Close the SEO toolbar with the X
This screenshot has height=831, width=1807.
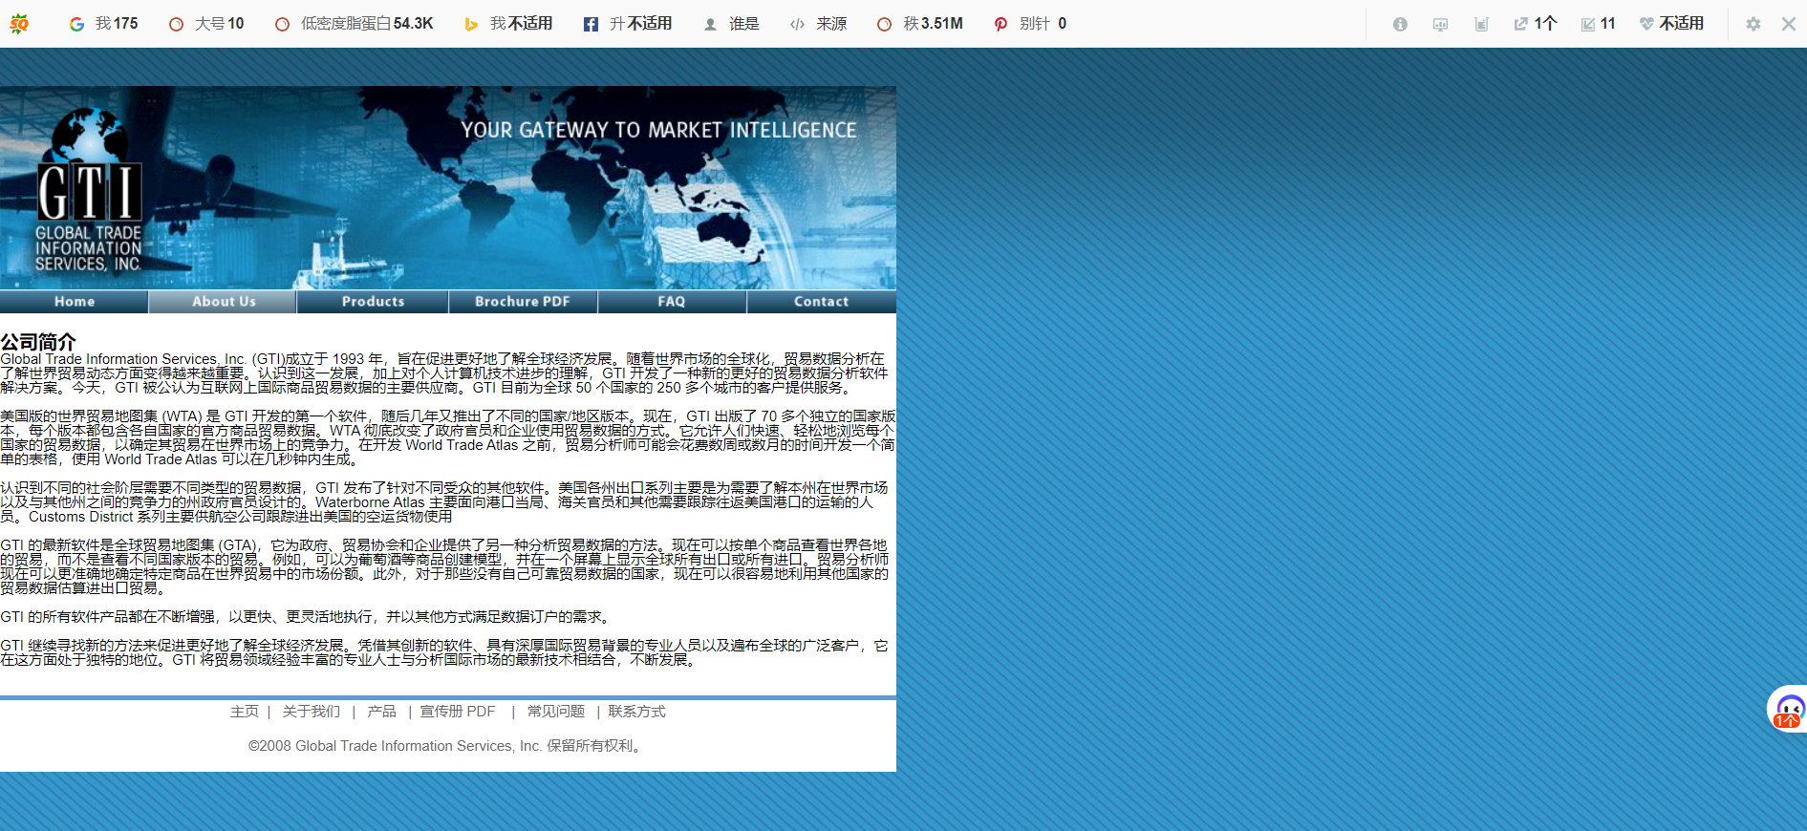tap(1789, 24)
